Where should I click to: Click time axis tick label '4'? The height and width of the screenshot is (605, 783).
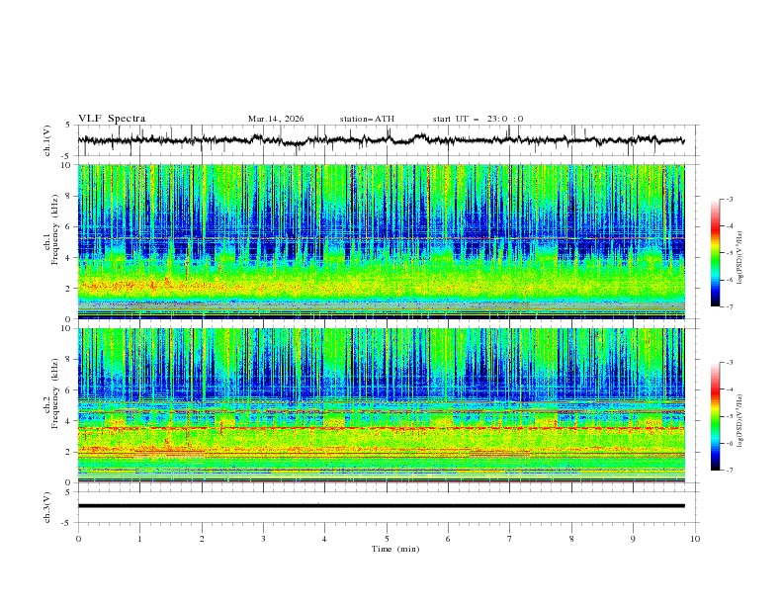click(324, 539)
